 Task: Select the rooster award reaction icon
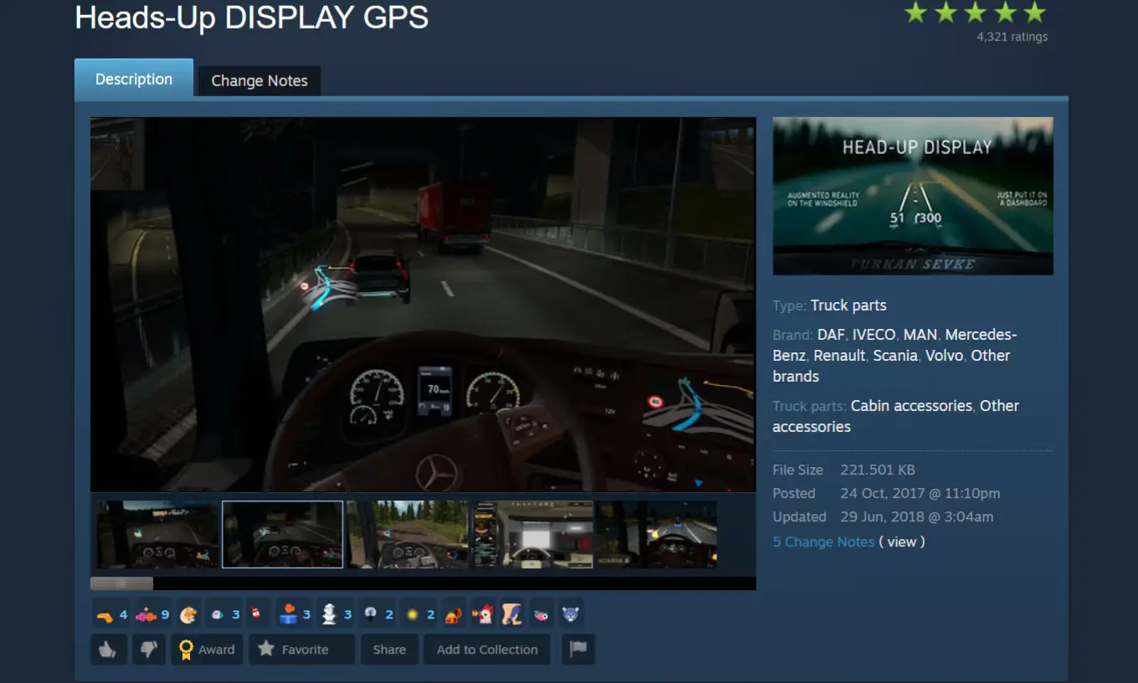(483, 614)
